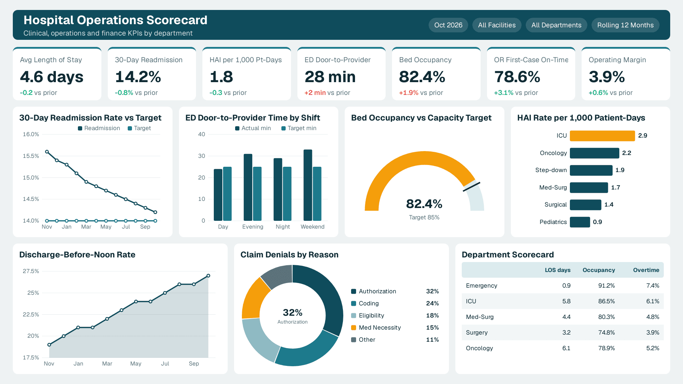The image size is (683, 384).
Task: Click the Day actual minutes bar
Action: point(218,195)
